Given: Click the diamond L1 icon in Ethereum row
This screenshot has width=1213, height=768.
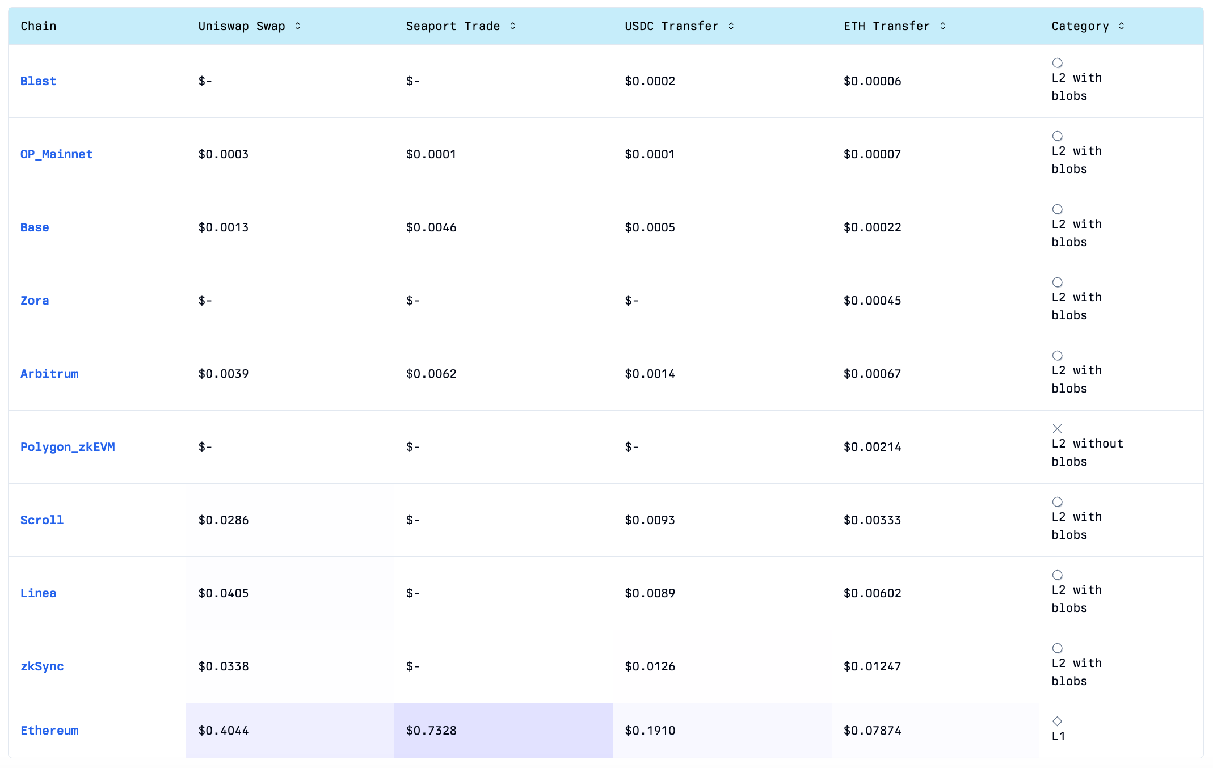Looking at the screenshot, I should coord(1057,721).
